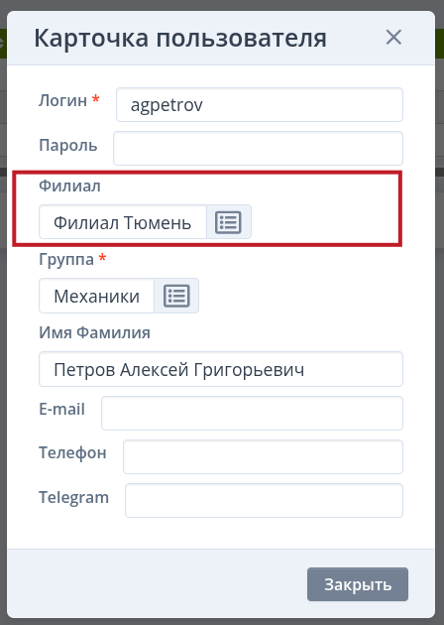The height and width of the screenshot is (625, 444).
Task: Click the E-mail label
Action: 61,409
